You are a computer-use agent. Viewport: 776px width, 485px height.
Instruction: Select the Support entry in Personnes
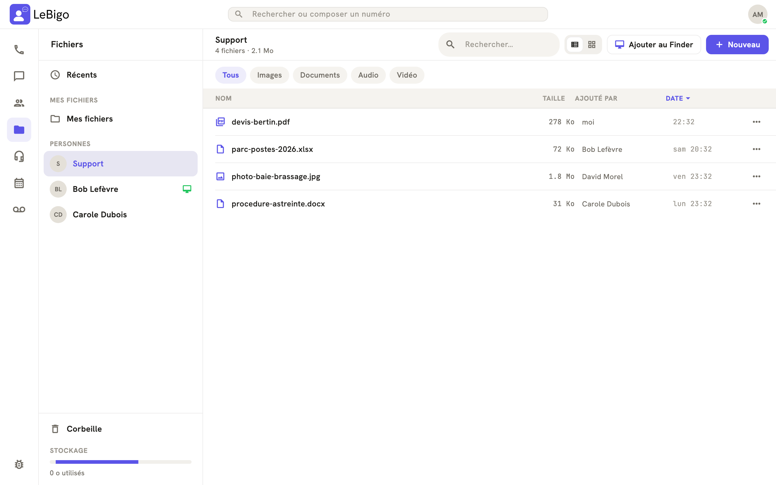(121, 164)
